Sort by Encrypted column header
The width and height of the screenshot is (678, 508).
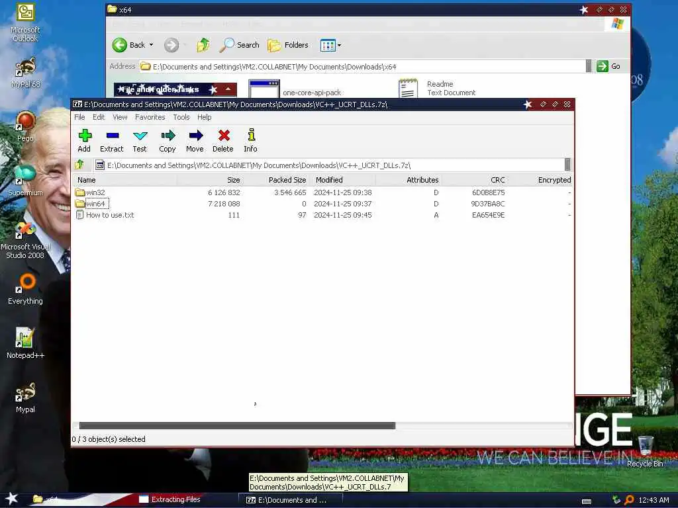(540, 180)
